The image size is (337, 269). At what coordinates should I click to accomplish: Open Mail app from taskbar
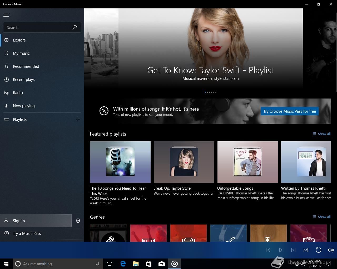tap(162, 264)
